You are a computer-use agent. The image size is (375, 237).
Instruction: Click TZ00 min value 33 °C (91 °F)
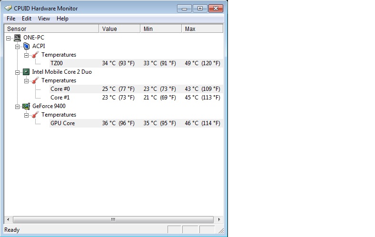[x=159, y=63]
